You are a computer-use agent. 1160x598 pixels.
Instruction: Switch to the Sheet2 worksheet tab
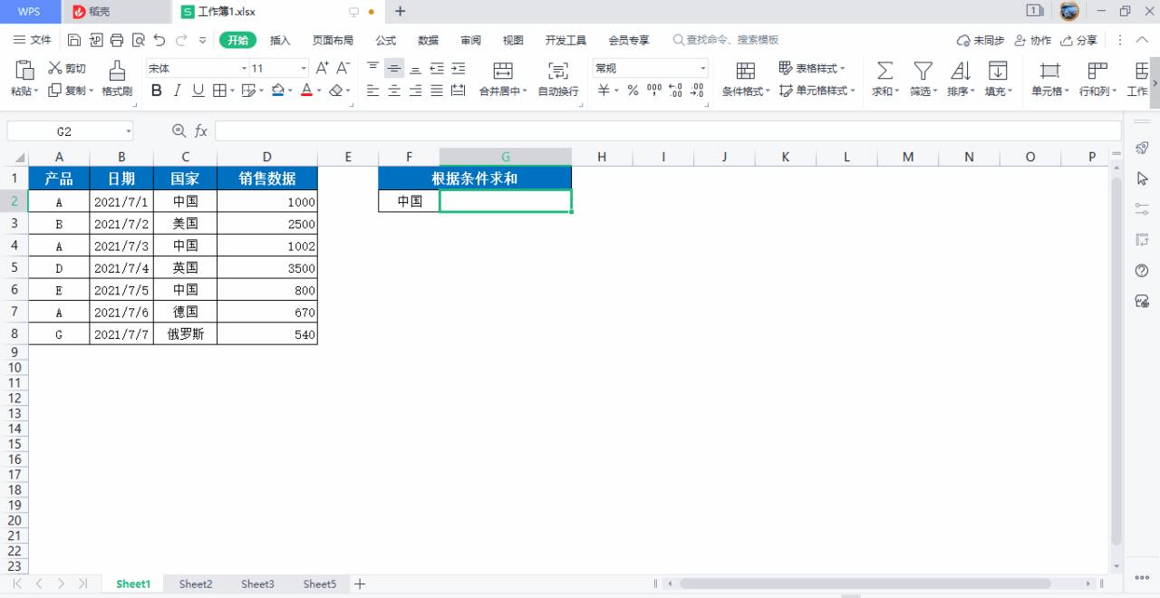[195, 584]
